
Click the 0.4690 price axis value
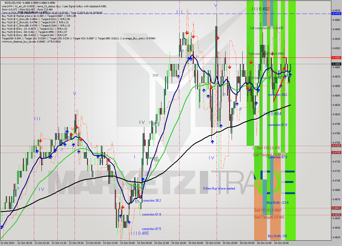point(336,190)
